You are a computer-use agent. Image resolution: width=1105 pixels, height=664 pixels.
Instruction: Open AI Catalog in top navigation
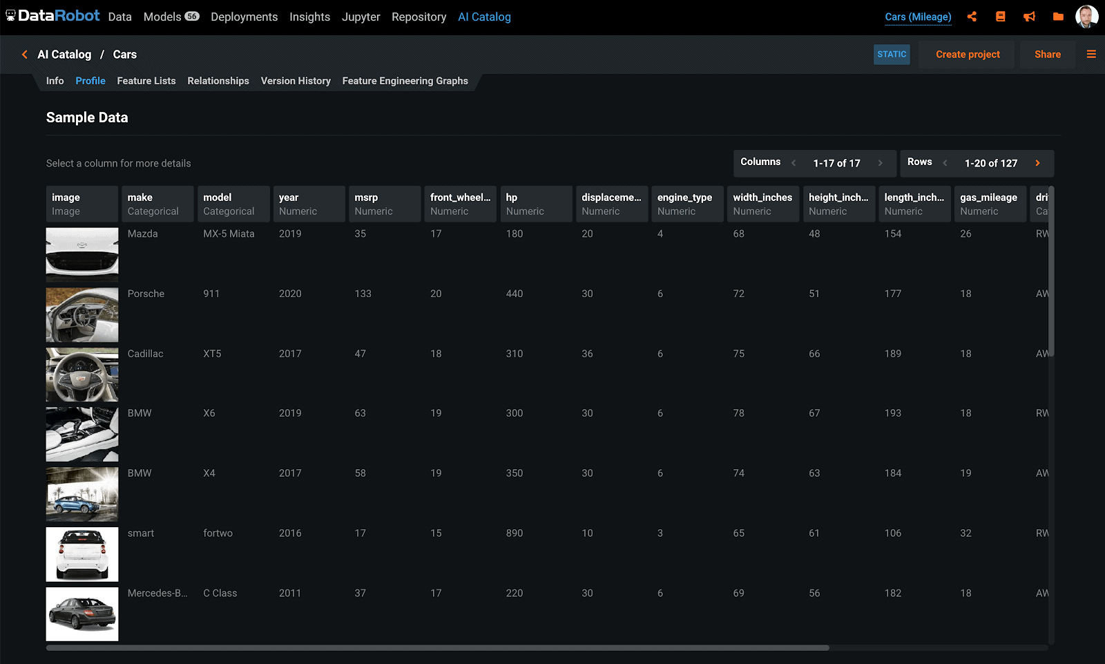[x=484, y=17]
